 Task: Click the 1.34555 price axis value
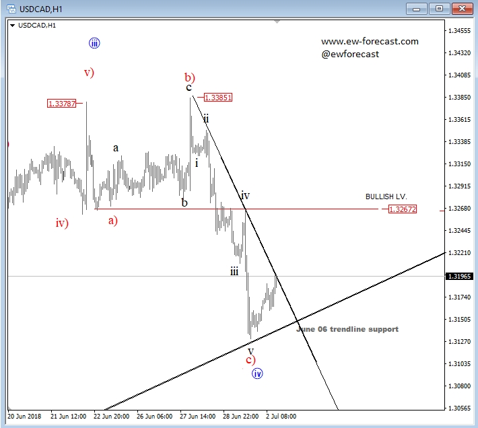459,31
